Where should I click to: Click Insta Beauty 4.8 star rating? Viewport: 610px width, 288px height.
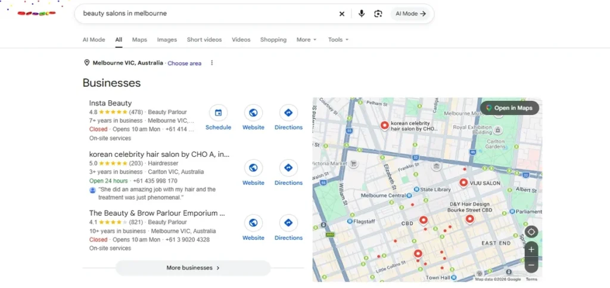(x=108, y=112)
